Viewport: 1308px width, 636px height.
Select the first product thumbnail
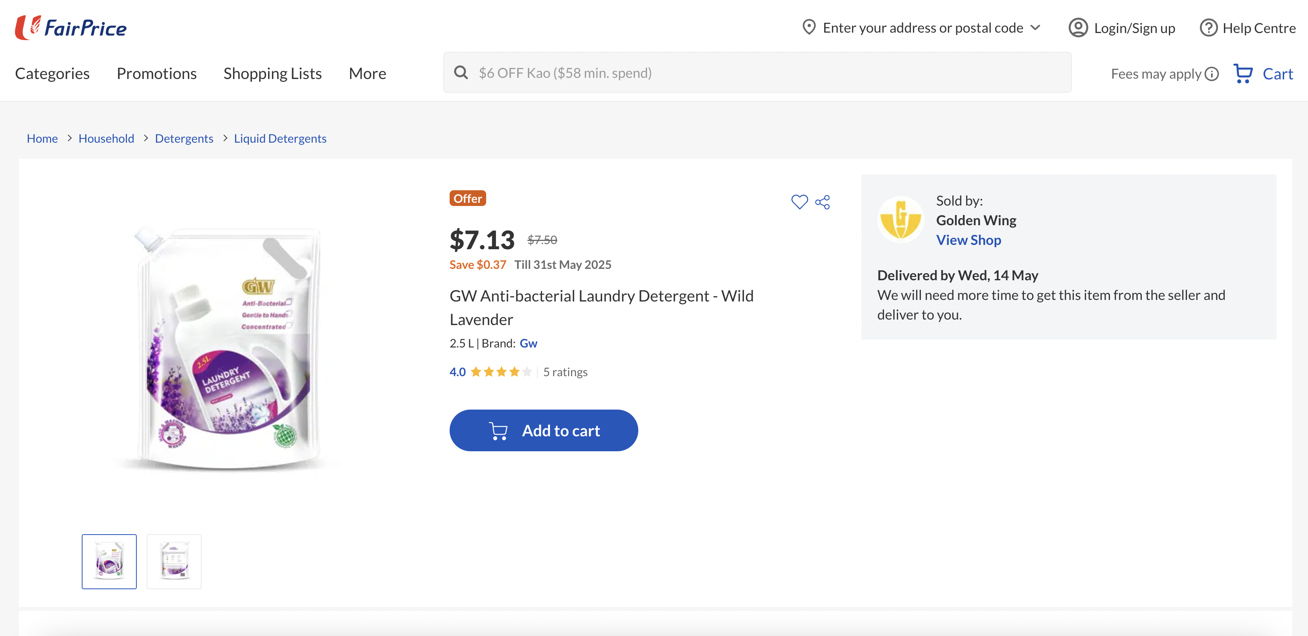[x=109, y=561]
